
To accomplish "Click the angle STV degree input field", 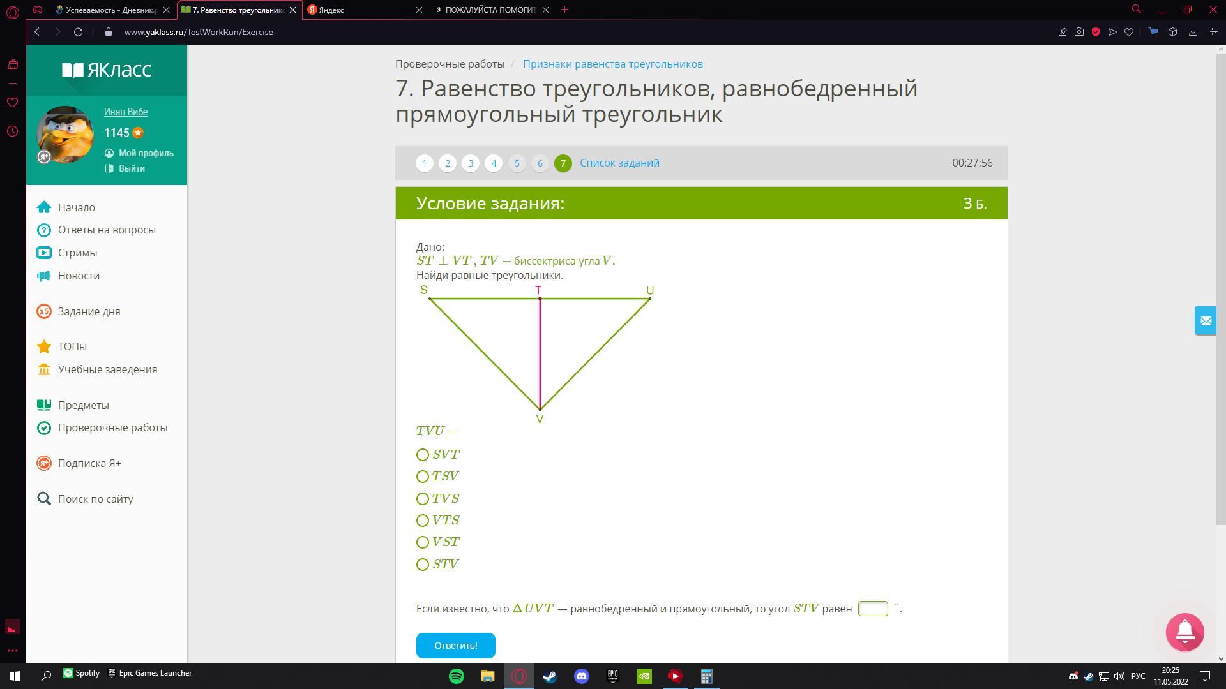I will tap(872, 609).
